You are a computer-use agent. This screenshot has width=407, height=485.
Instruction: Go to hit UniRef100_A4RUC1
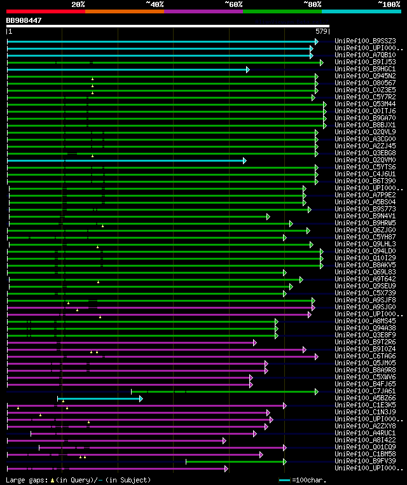[365, 433]
